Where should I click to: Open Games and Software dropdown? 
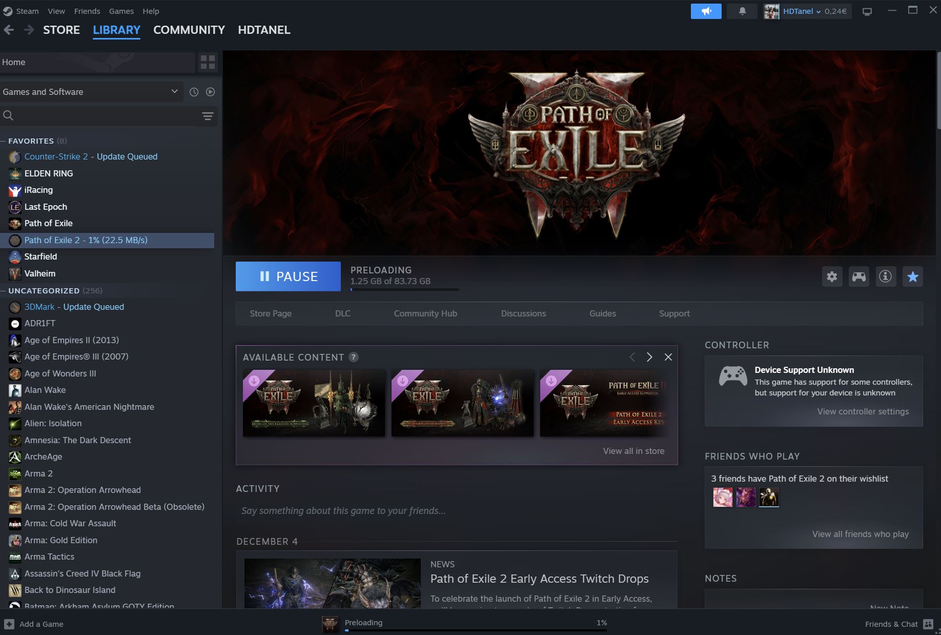91,92
